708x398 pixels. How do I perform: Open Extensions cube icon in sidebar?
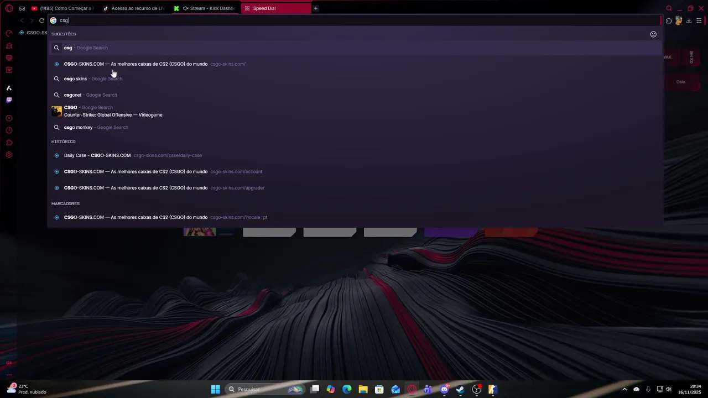pyautogui.click(x=9, y=143)
